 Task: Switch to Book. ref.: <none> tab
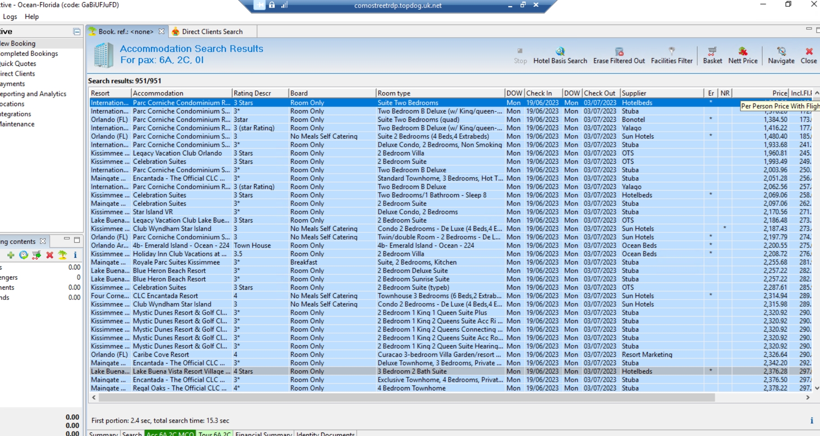coord(126,31)
